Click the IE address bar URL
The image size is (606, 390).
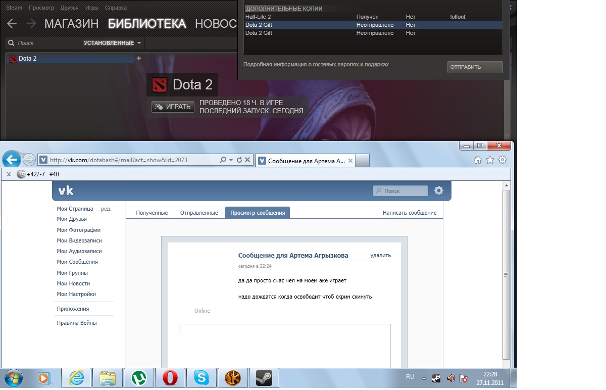click(119, 160)
